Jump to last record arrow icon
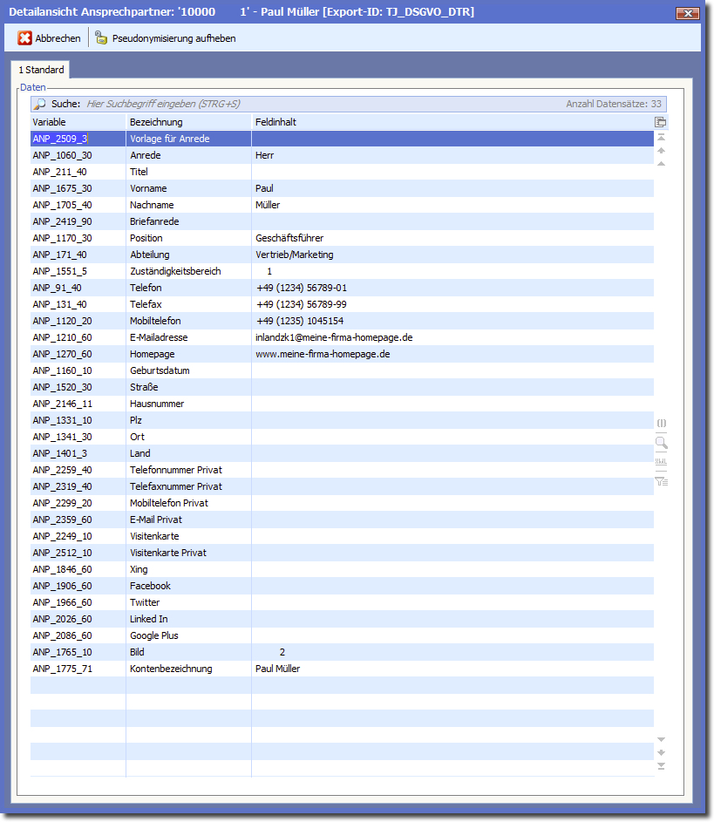The height and width of the screenshot is (822, 714). (x=661, y=766)
